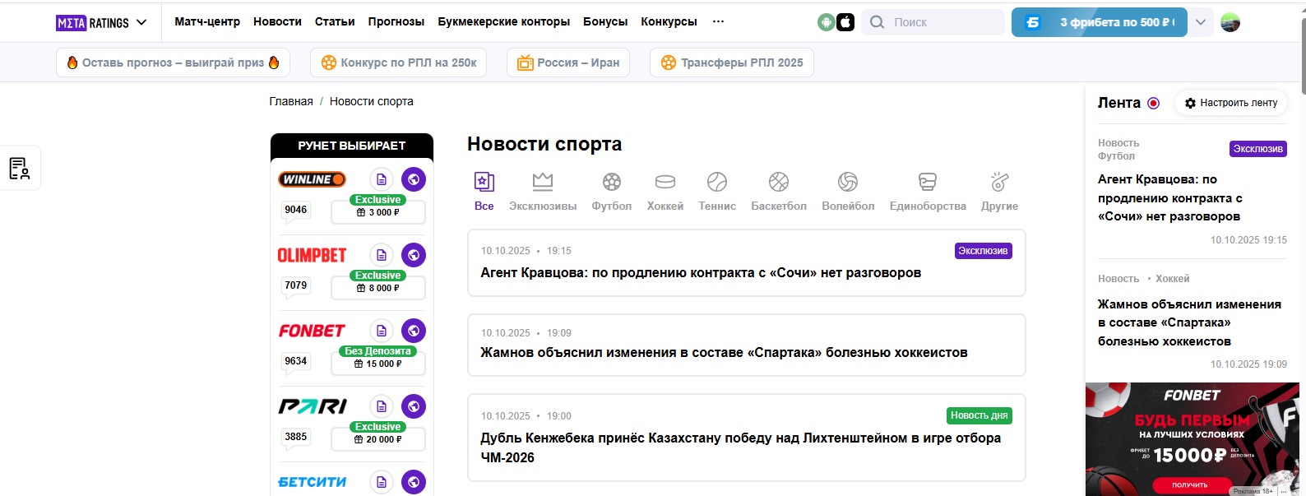Click the Winline logo
This screenshot has height=496, width=1306.
click(312, 179)
